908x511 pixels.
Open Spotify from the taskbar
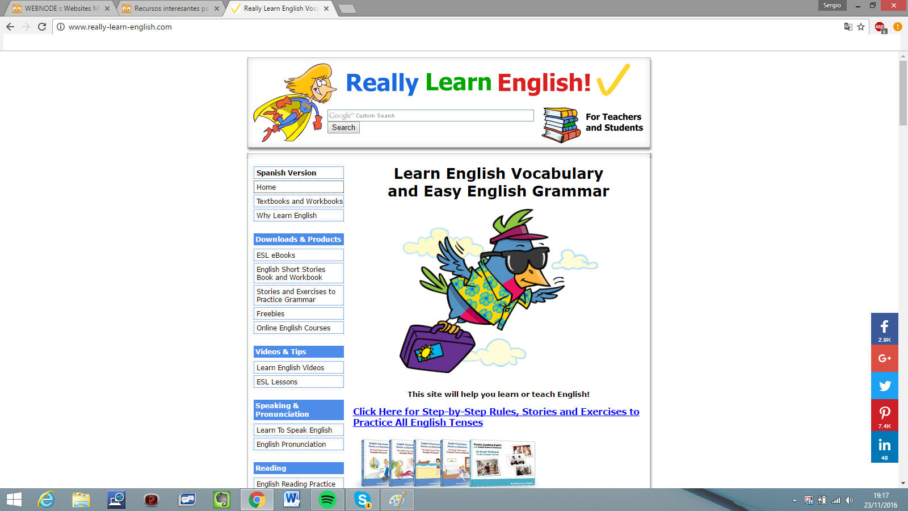point(327,500)
